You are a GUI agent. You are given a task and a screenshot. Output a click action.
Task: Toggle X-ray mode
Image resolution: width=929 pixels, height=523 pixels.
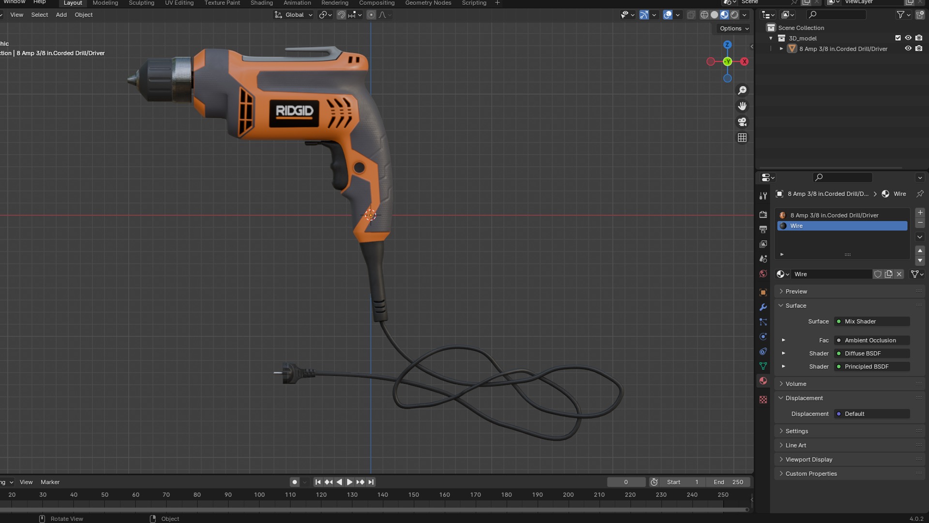691,15
